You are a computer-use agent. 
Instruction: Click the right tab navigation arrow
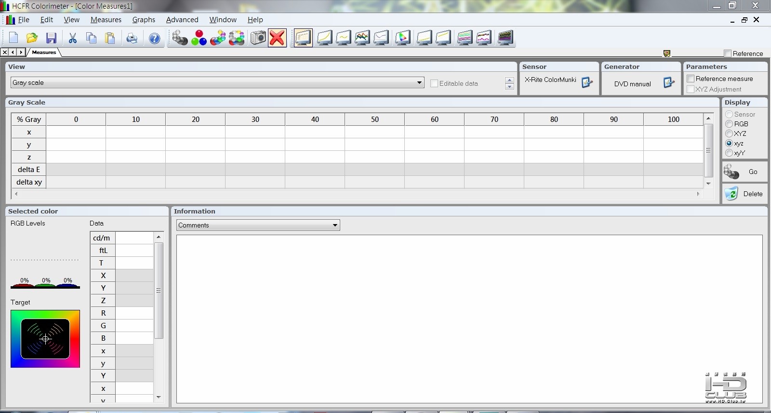21,52
